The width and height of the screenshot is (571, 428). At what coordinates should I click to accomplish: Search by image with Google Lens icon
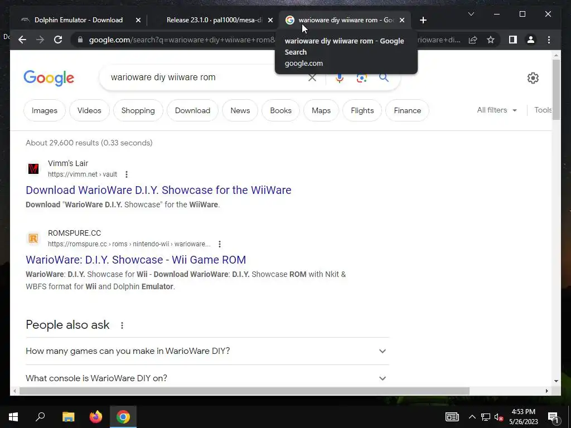tap(361, 77)
